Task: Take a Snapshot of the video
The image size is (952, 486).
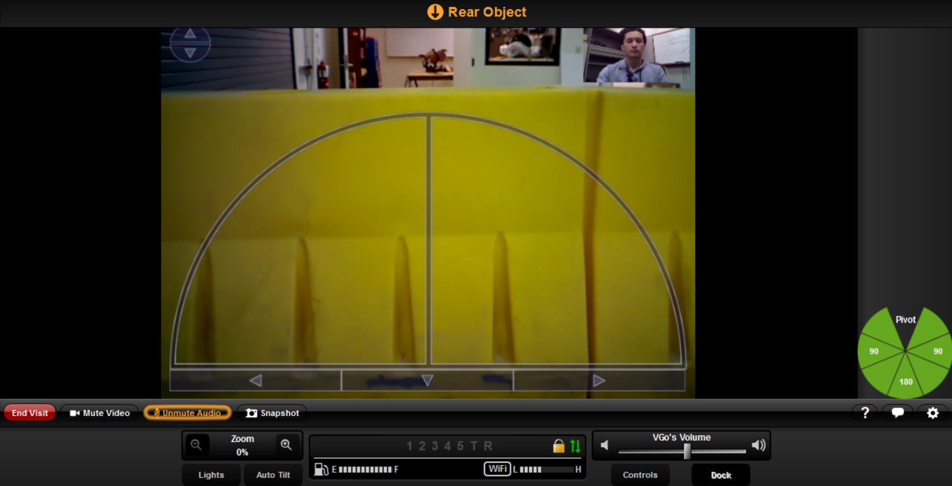Action: click(x=273, y=413)
